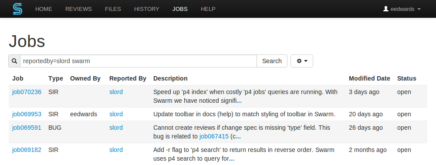Expand truncated description of job069182
436x165 pixels.
point(231,159)
